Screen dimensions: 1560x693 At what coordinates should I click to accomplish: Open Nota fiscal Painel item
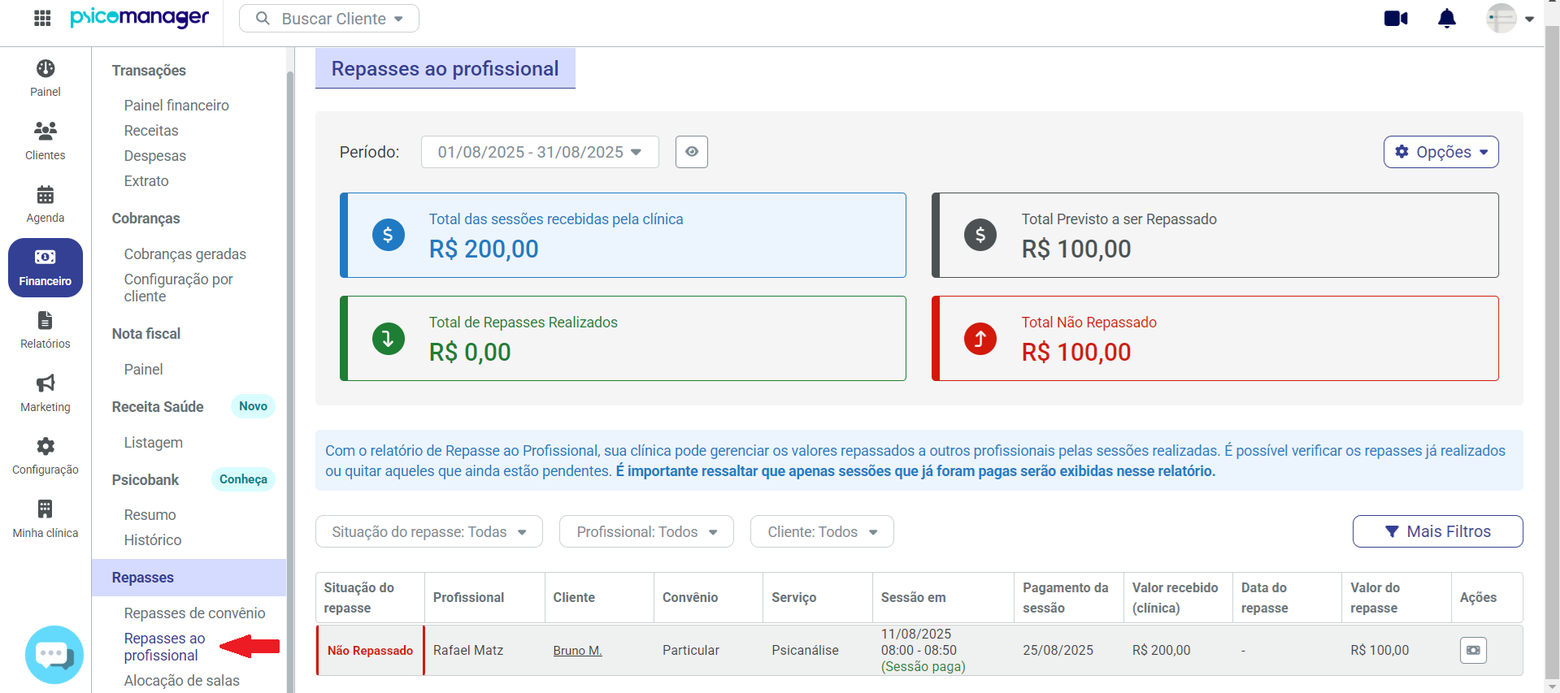144,370
